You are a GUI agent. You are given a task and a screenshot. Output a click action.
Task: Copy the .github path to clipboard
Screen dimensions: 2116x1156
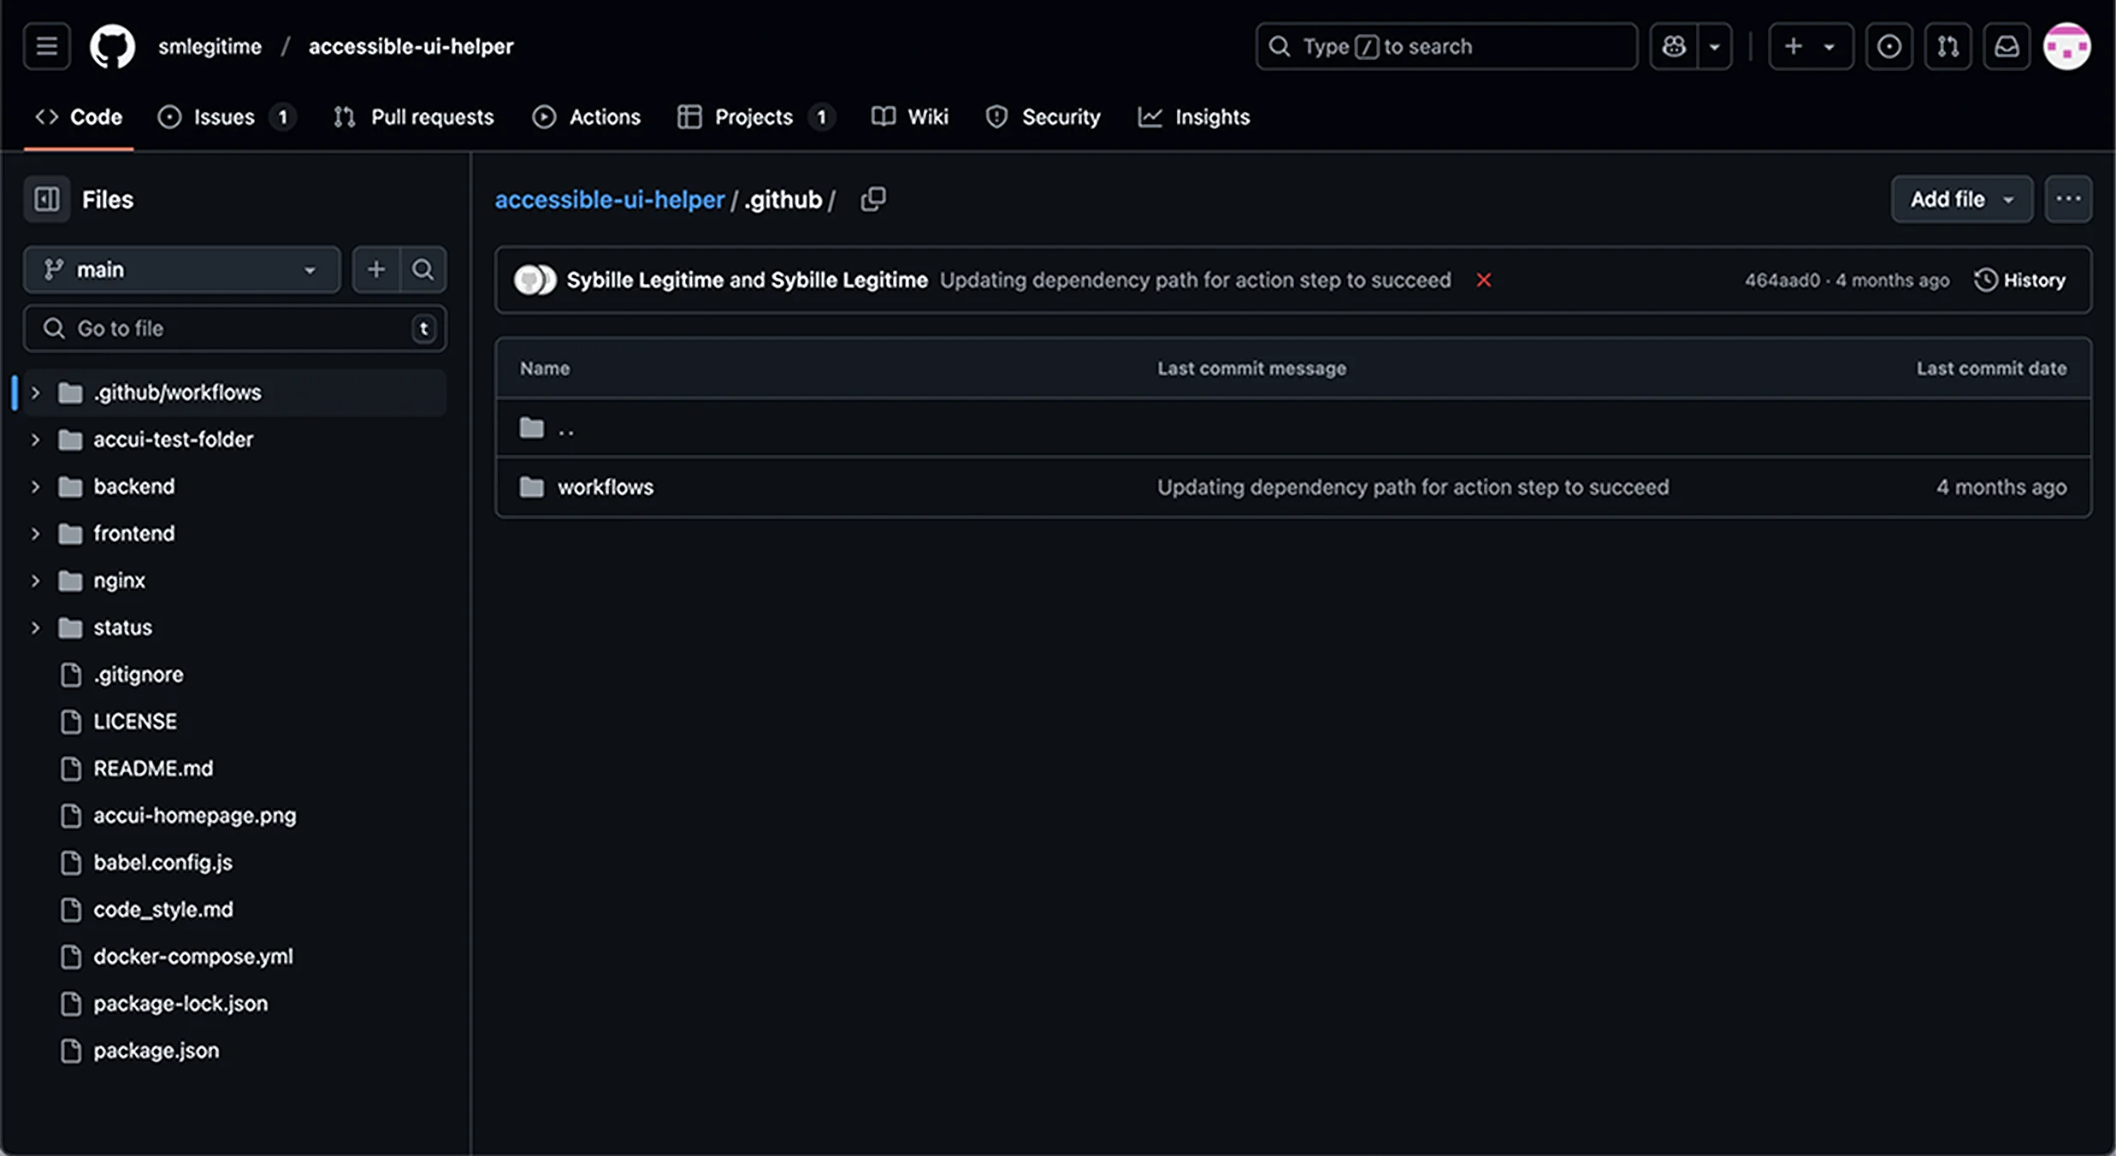pyautogui.click(x=873, y=199)
